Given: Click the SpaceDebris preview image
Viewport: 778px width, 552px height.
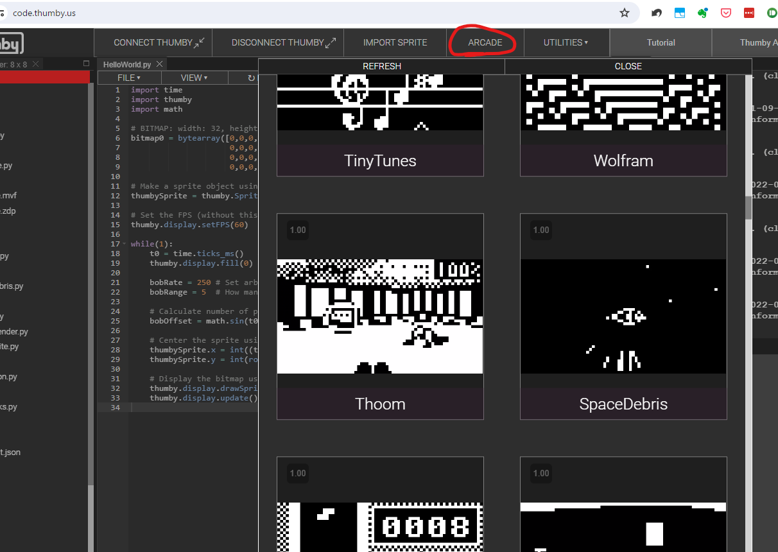Looking at the screenshot, I should pyautogui.click(x=623, y=316).
